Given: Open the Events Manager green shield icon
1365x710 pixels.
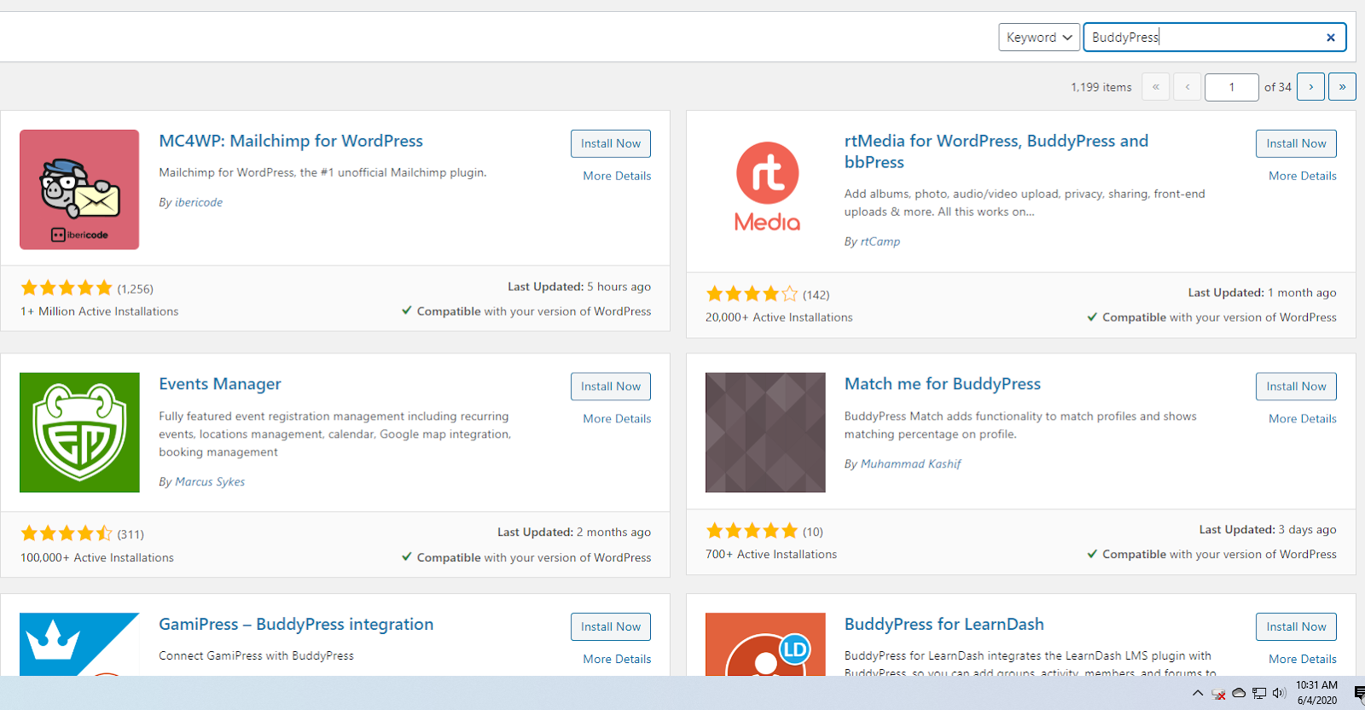Looking at the screenshot, I should 79,433.
